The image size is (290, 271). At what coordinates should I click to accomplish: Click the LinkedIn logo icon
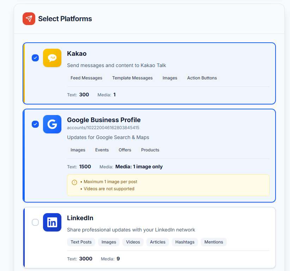(x=52, y=222)
